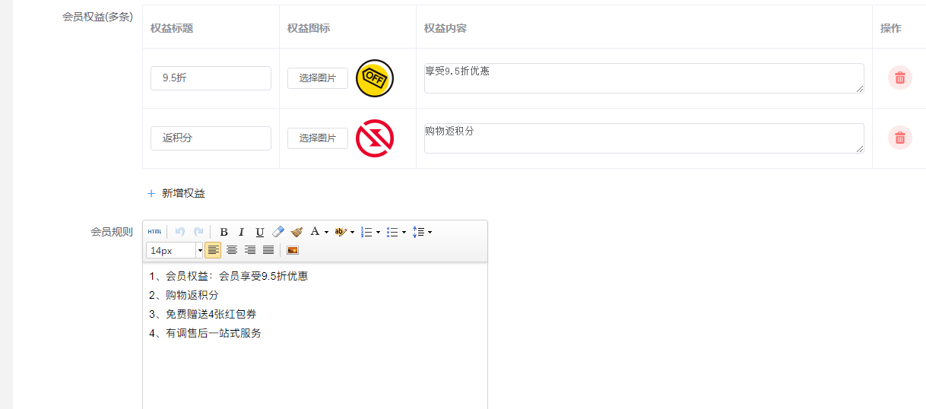Clear formatting with the eraser icon

coord(278,232)
